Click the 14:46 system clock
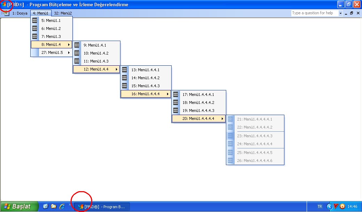Viewport: 362px width, 212px height. [353, 207]
